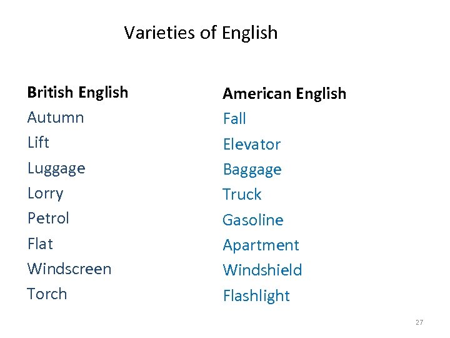Click the word "Gasoline"
The image size is (450, 338).
[253, 220]
